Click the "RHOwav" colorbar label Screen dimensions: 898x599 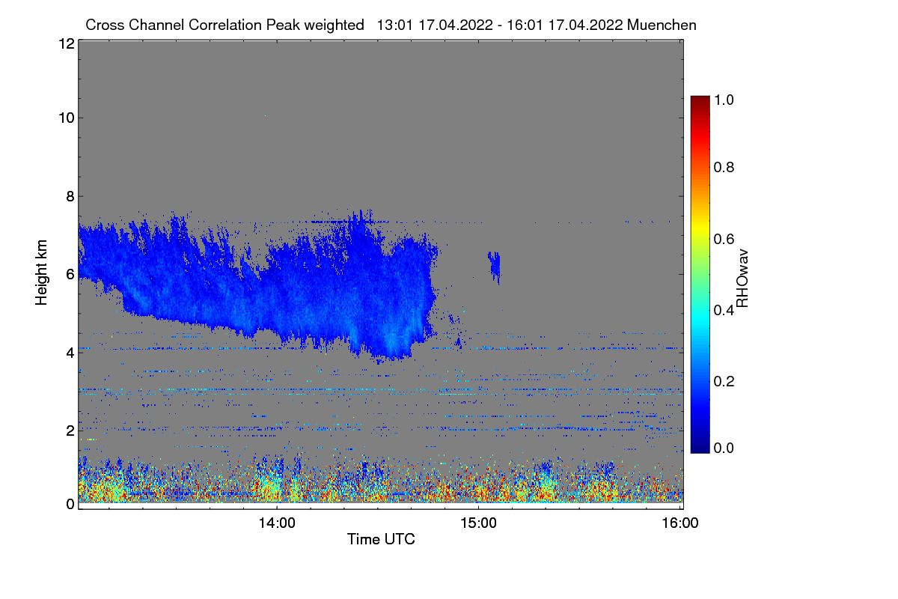tap(742, 279)
